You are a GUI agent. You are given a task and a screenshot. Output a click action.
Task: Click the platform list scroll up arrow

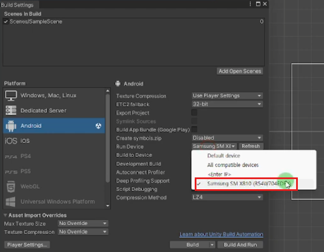[x=108, y=91]
